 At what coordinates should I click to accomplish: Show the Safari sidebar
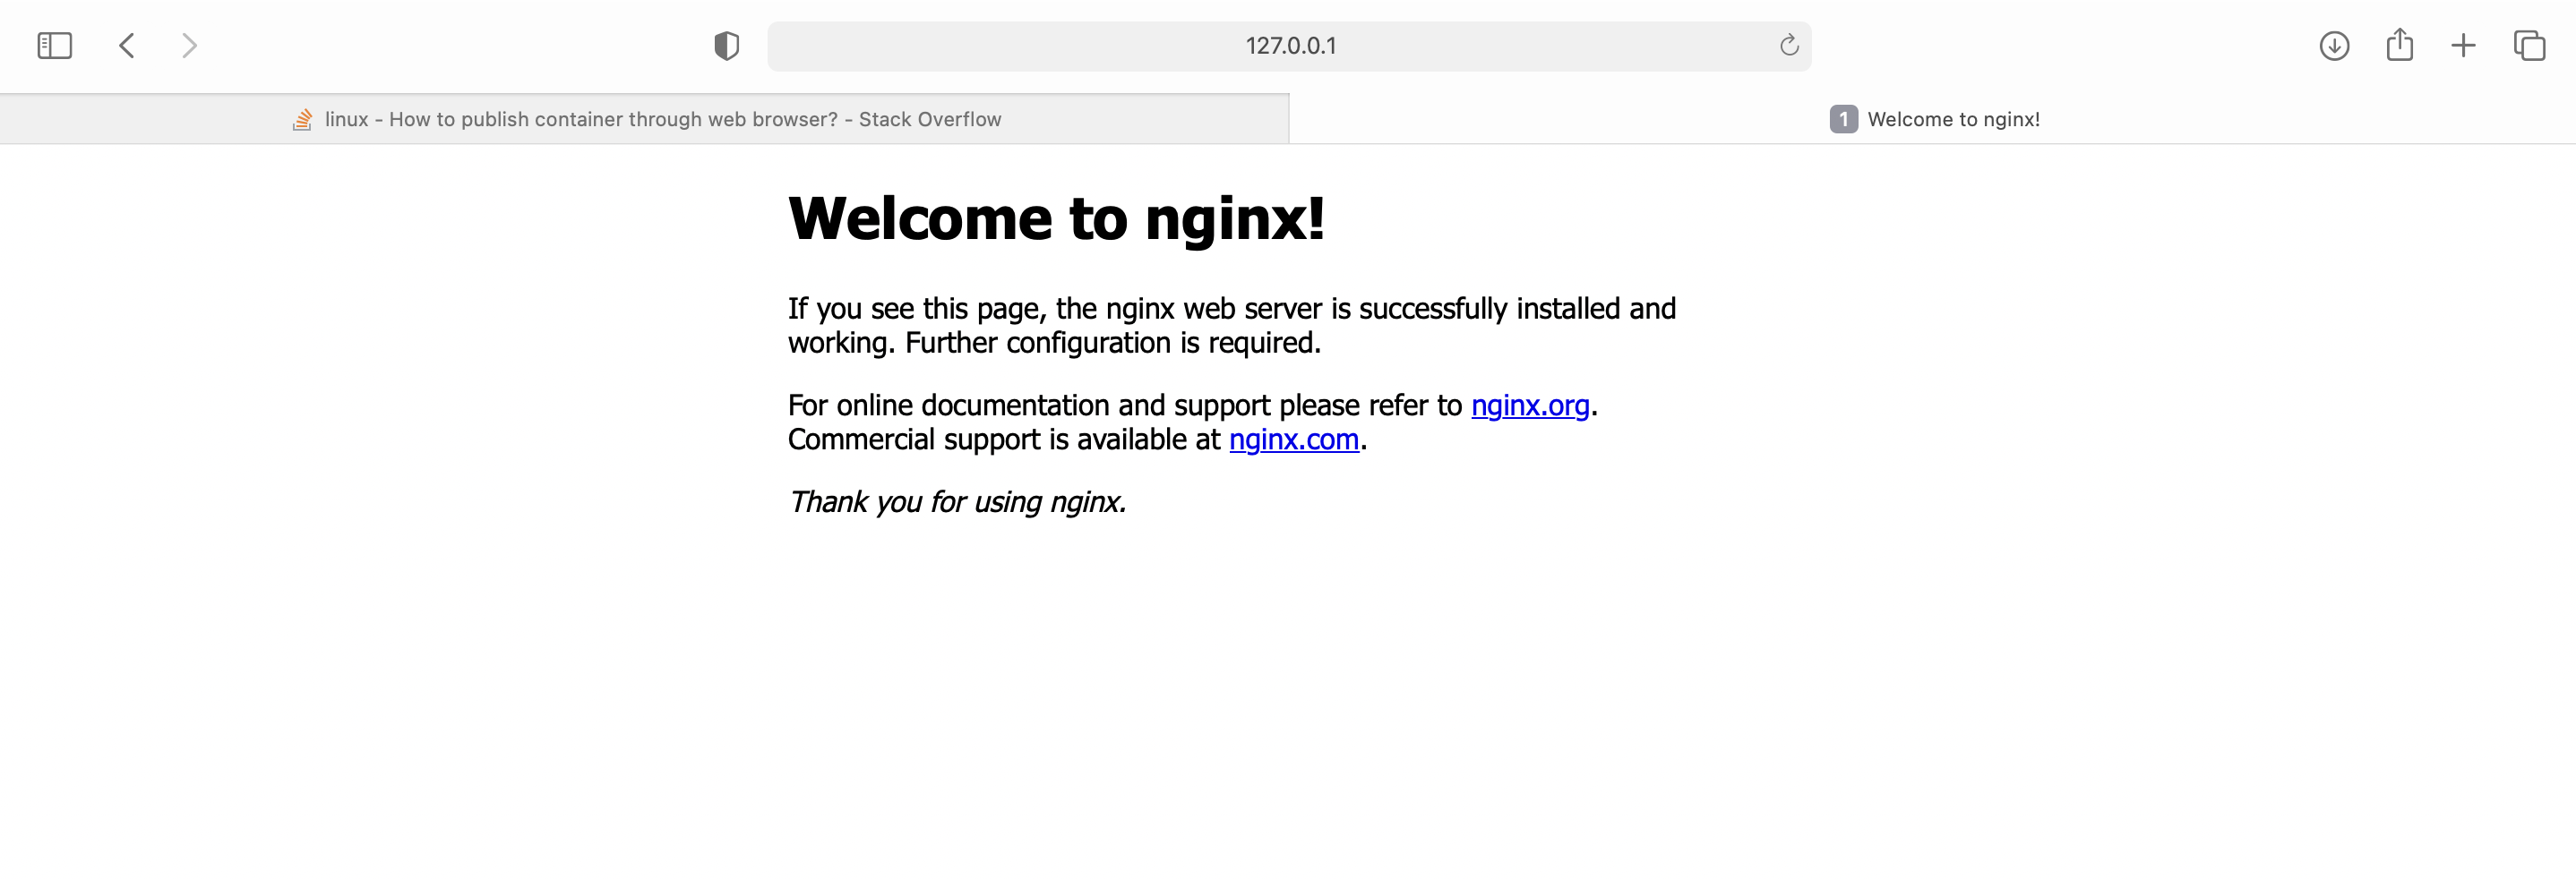coord(54,46)
